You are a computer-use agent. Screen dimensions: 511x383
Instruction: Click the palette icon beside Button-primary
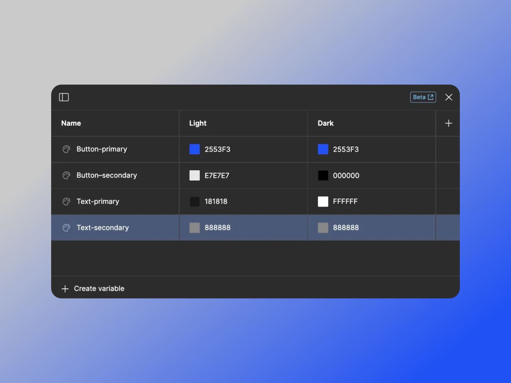click(x=66, y=149)
